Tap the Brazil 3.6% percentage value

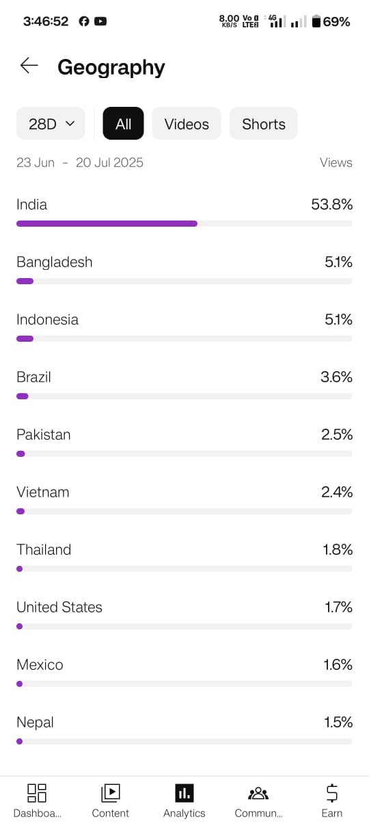336,377
